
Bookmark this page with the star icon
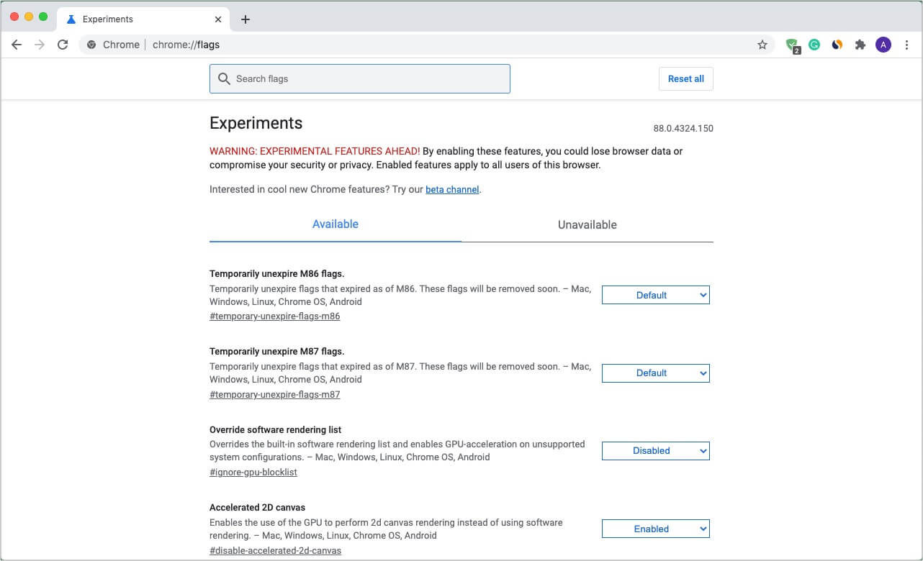coord(762,45)
